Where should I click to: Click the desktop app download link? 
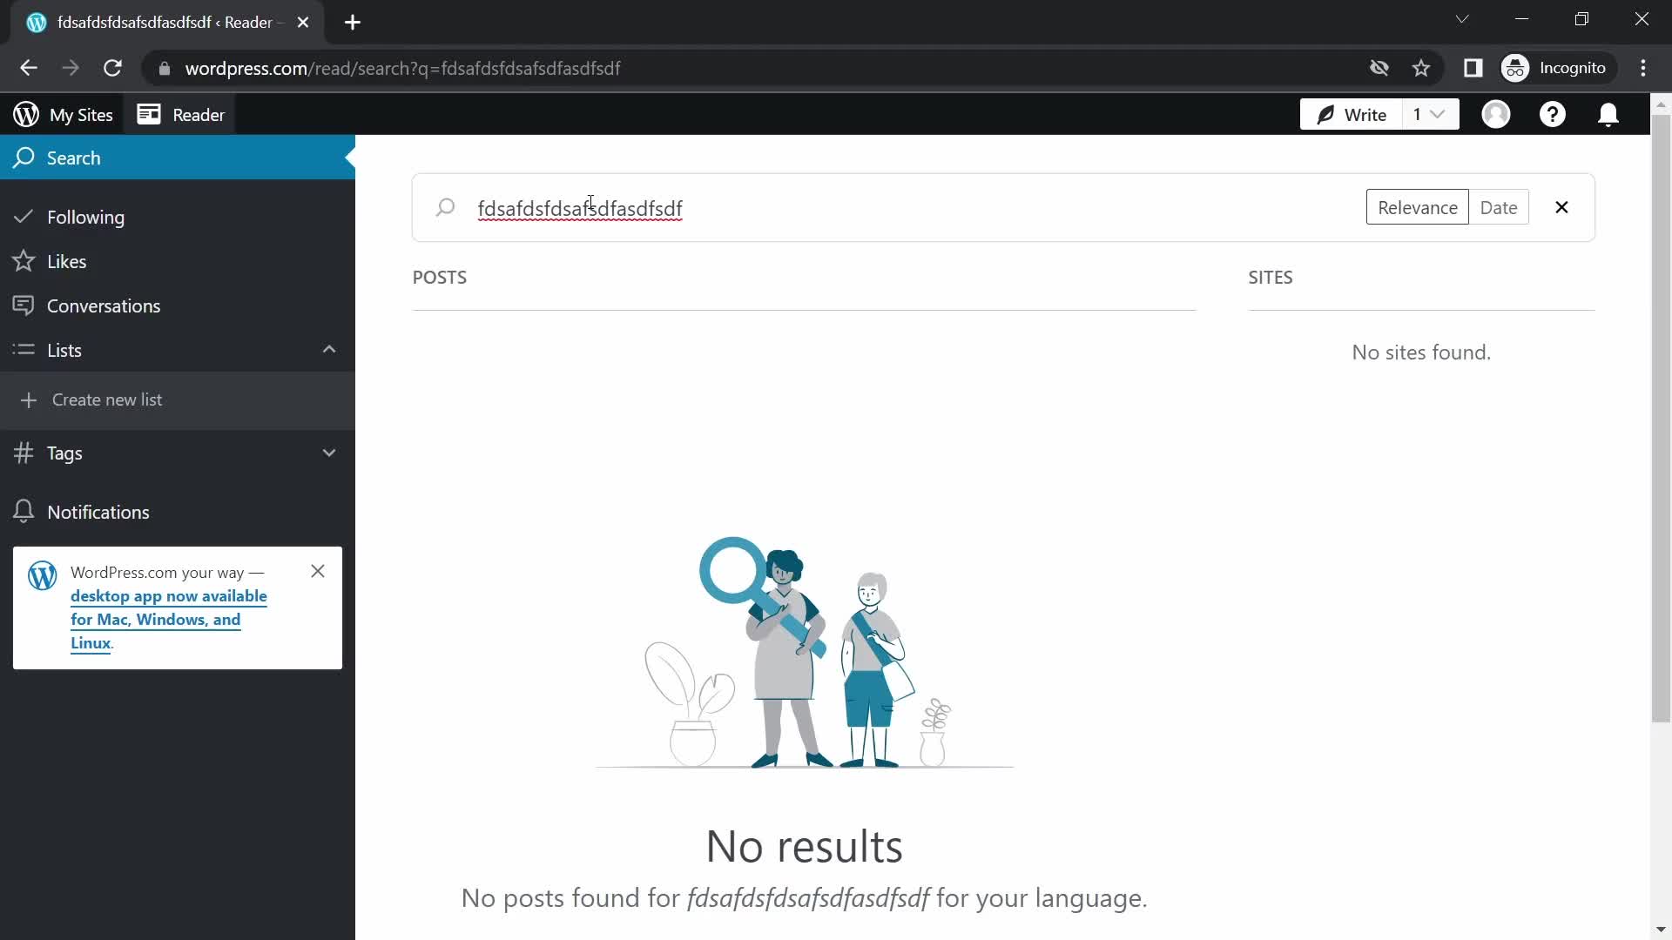coord(169,619)
